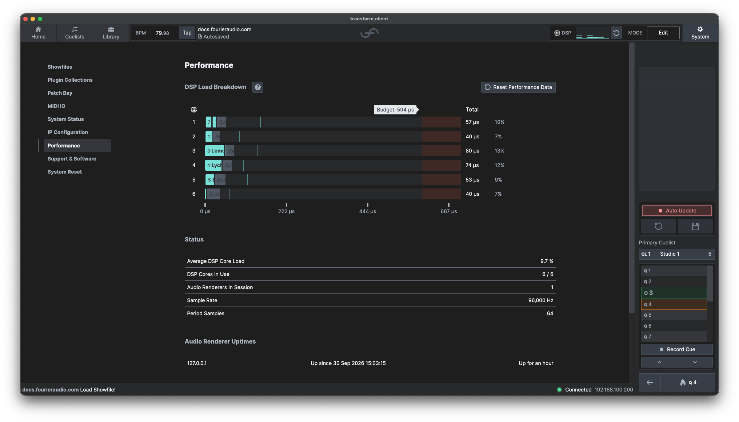Click the cue list scrollbar
Image resolution: width=739 pixels, height=422 pixels.
click(x=710, y=283)
